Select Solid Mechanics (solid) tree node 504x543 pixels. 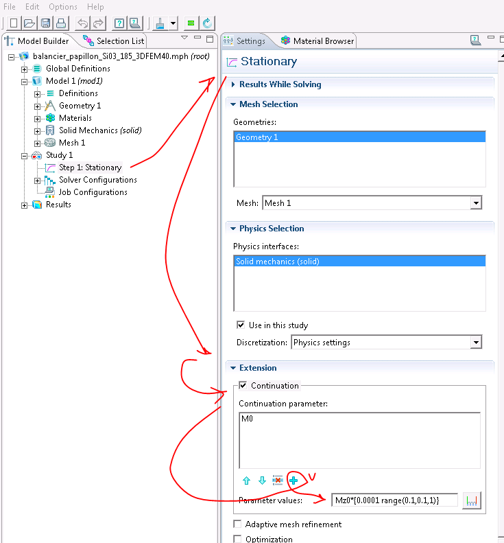[x=99, y=130]
